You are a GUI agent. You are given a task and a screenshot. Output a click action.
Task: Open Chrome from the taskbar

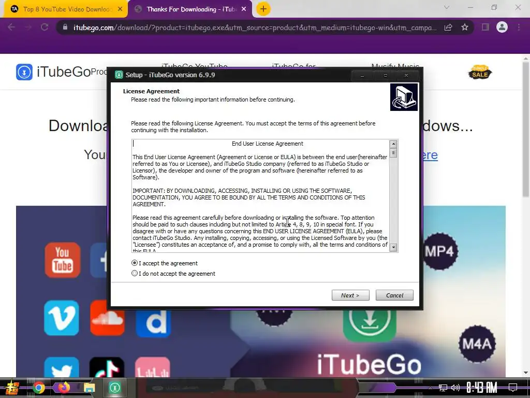(x=38, y=388)
